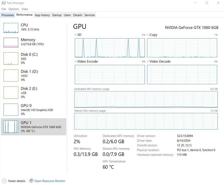Open Resource Monitor link
This screenshot has width=224, height=185.
coord(50,181)
